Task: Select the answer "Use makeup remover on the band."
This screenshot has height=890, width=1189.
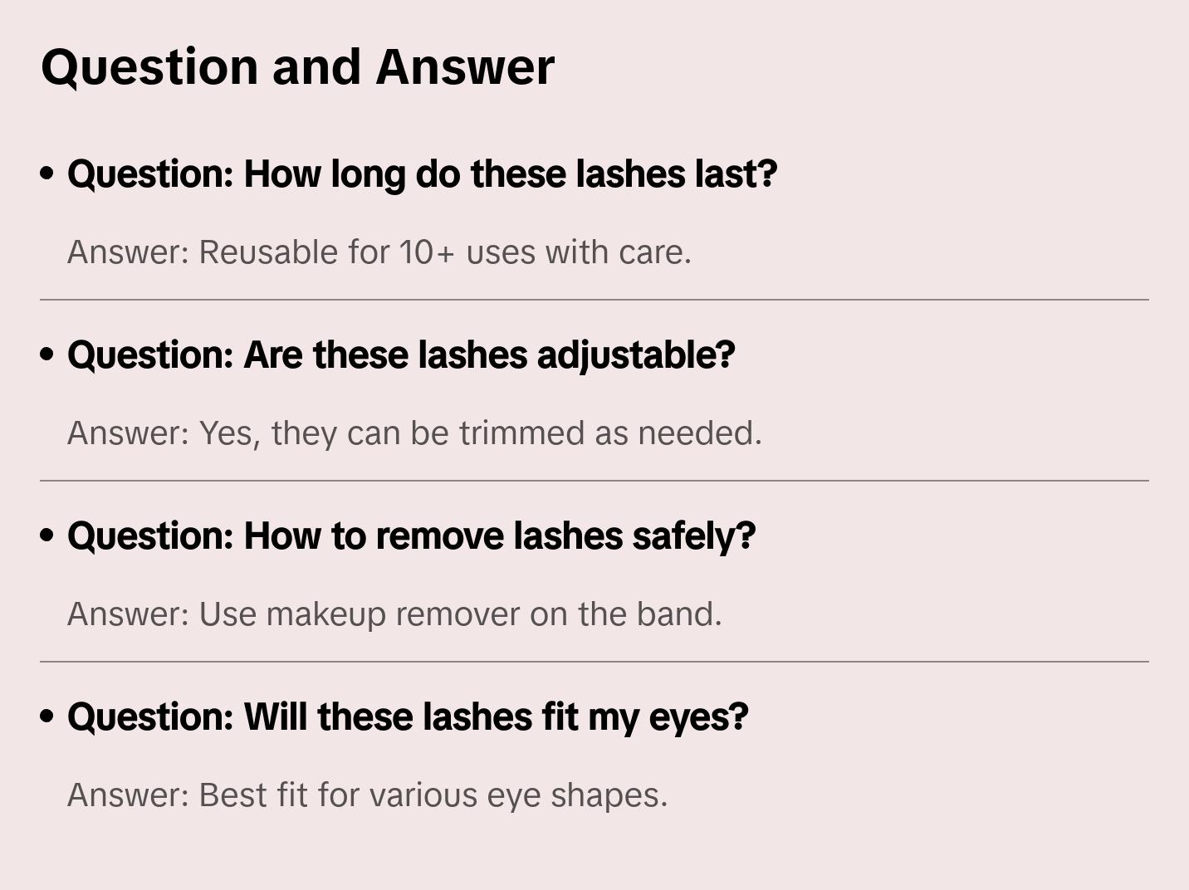Action: coord(394,614)
